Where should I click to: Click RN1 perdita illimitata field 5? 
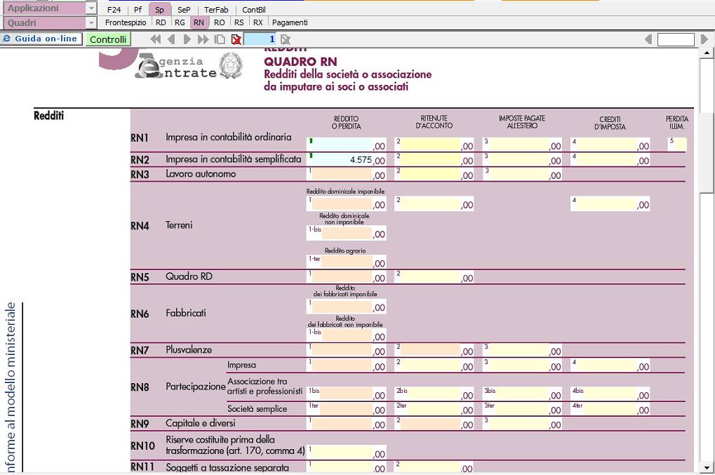[677, 145]
